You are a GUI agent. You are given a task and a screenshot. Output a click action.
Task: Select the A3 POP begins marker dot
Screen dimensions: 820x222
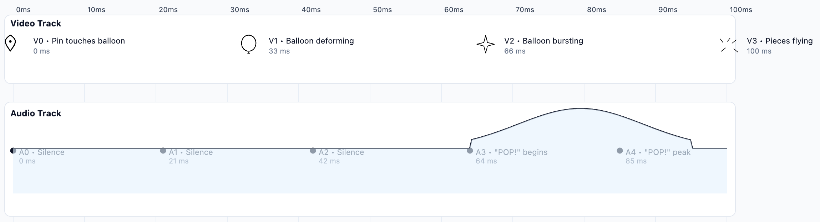click(470, 151)
